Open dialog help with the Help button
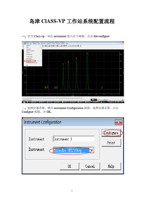The image size is (144, 204). tap(111, 166)
